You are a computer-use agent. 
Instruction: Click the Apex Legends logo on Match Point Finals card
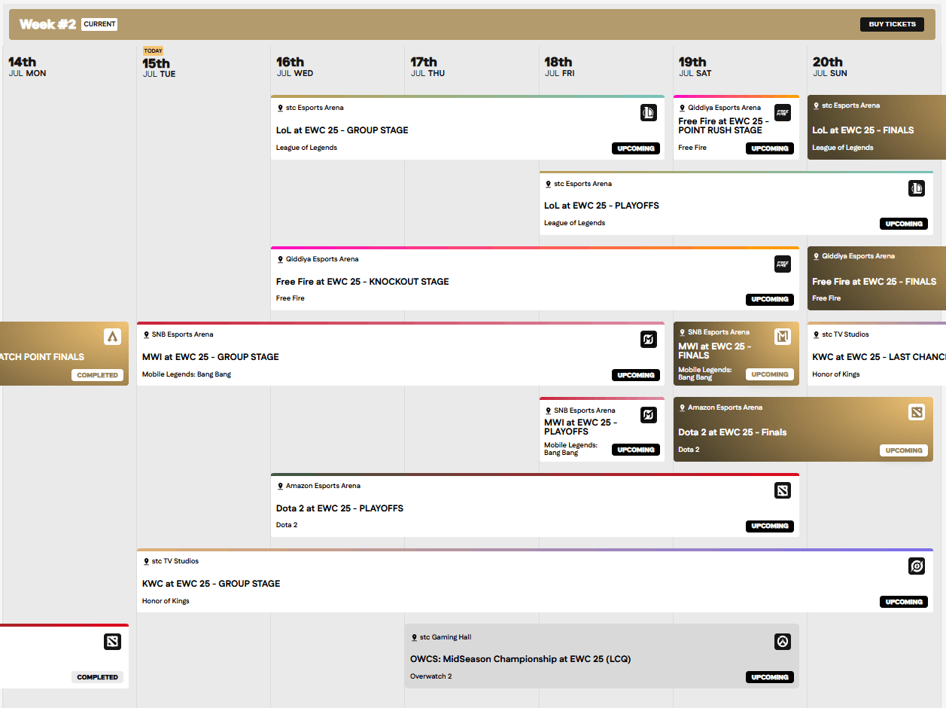point(113,337)
